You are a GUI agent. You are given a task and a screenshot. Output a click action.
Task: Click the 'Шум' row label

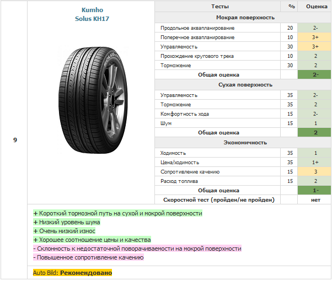166,123
